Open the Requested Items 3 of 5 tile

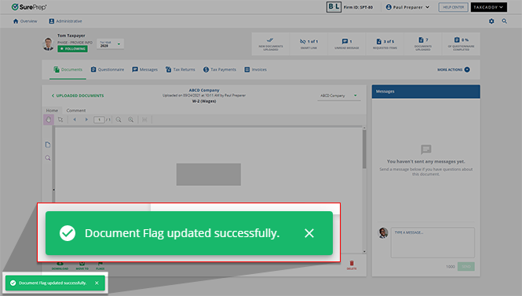[385, 44]
